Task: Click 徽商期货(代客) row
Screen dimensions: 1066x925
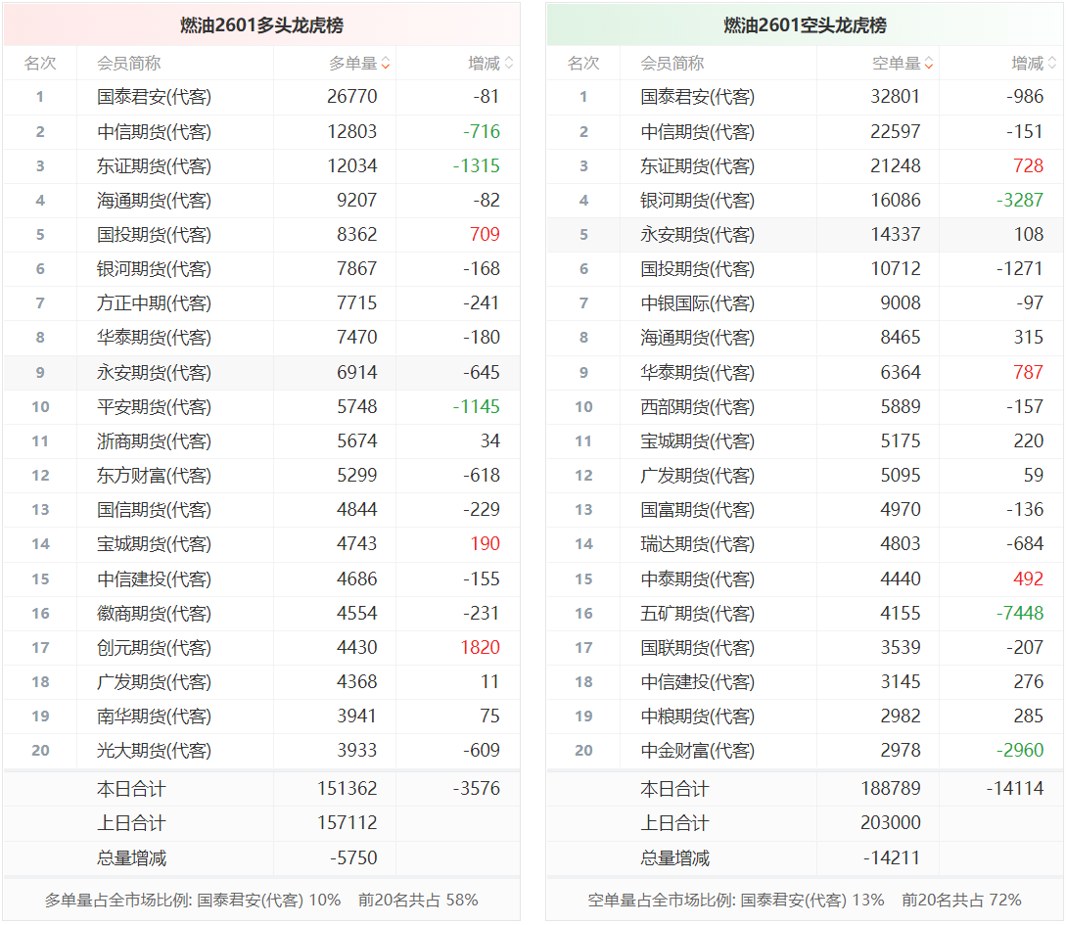Action: point(261,613)
